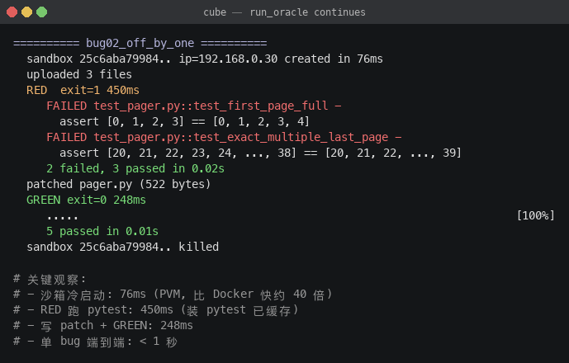
Task: Click the 'sandbox 25c6aba79984.. killed' line
Action: pyautogui.click(x=123, y=247)
